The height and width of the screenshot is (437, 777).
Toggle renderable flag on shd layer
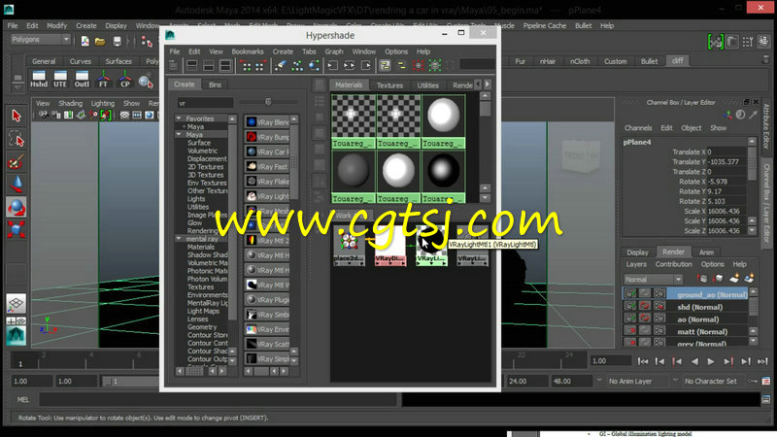tap(630, 307)
